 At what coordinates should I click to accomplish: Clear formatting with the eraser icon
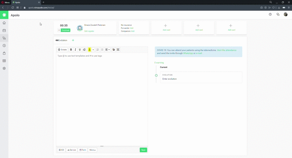tap(84, 50)
